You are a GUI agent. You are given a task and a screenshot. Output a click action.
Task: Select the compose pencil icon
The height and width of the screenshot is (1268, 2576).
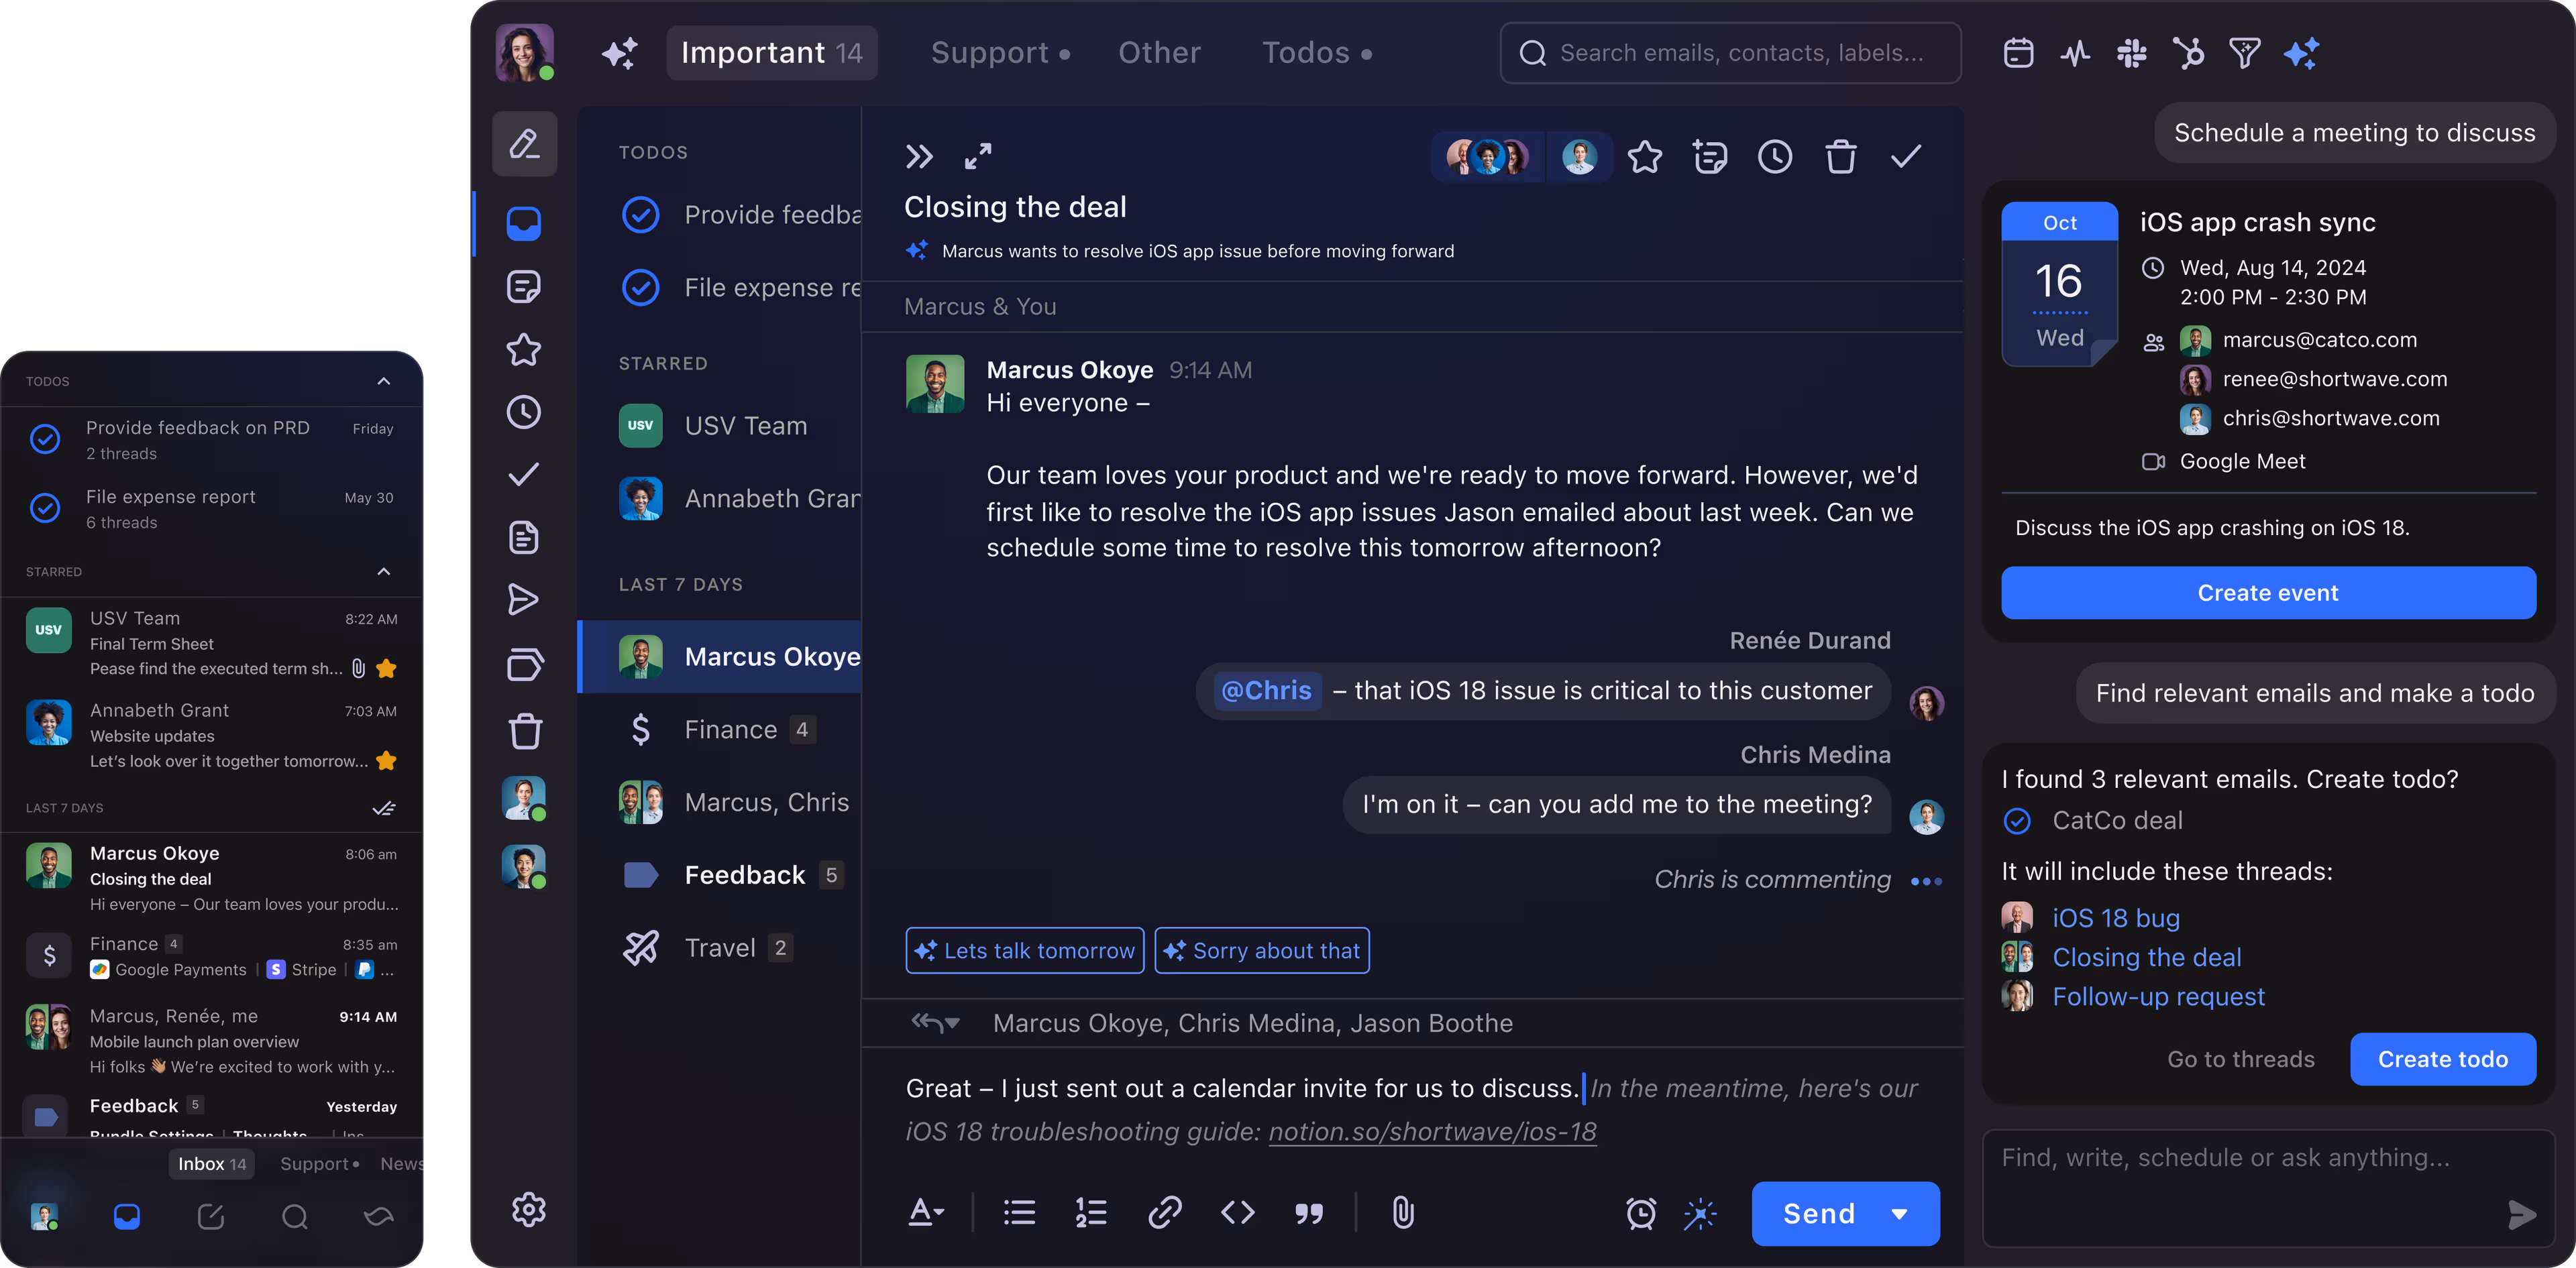pyautogui.click(x=524, y=144)
